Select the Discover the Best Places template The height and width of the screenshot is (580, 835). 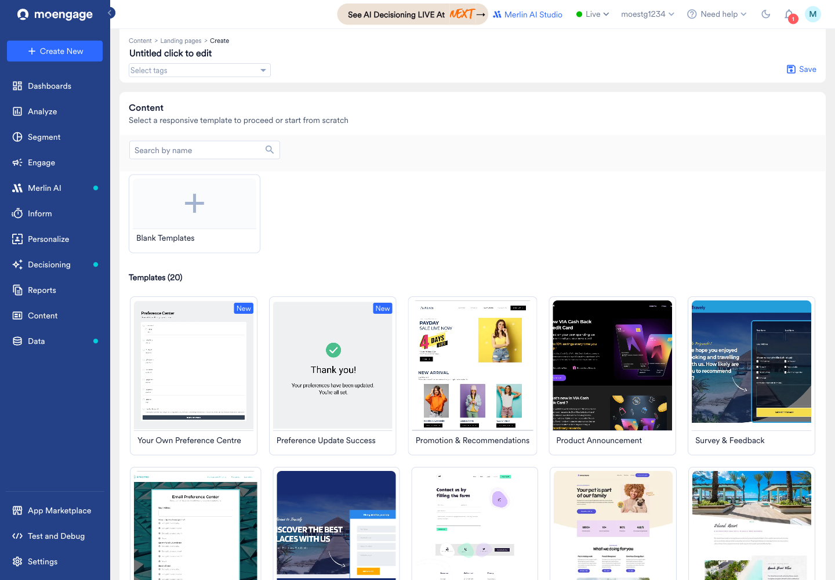(x=336, y=524)
